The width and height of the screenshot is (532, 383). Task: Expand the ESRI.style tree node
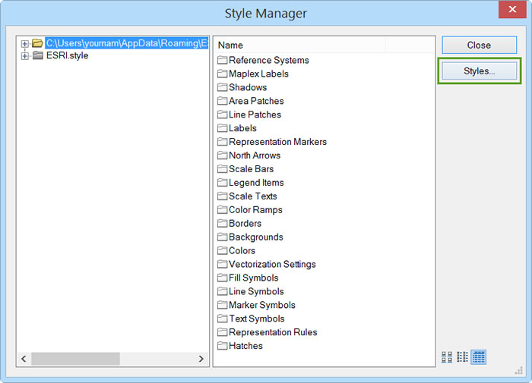pos(25,55)
